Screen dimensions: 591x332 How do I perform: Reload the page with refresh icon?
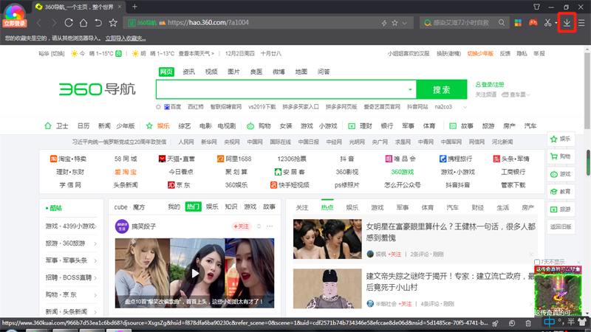69,23
